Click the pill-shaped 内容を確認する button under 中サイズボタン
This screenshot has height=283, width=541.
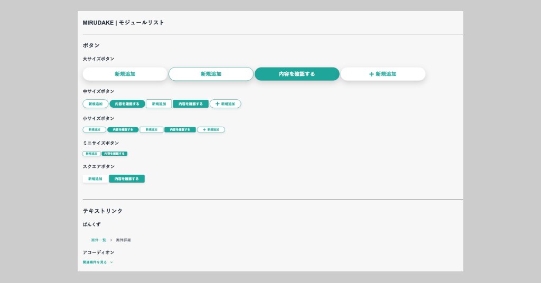(127, 104)
